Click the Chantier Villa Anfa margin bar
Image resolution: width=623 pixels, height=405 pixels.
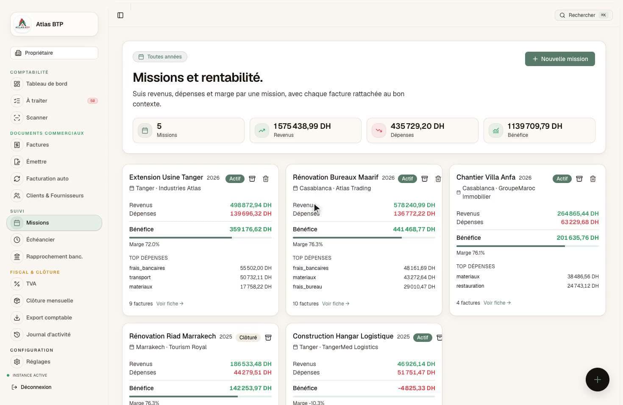(528, 246)
